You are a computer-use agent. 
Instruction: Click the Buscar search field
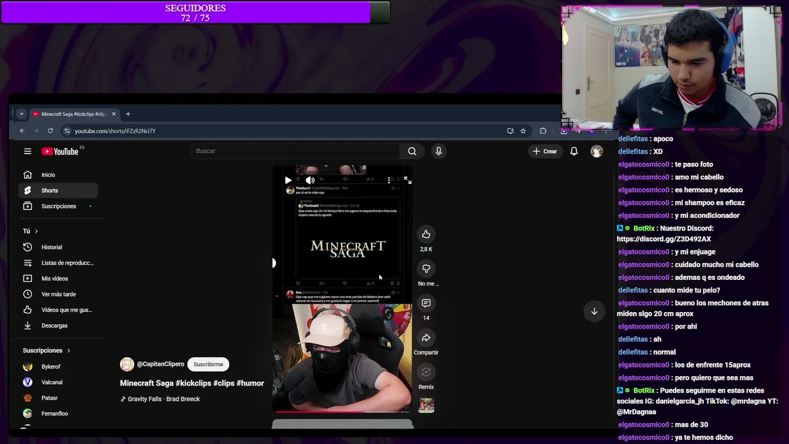click(x=295, y=151)
